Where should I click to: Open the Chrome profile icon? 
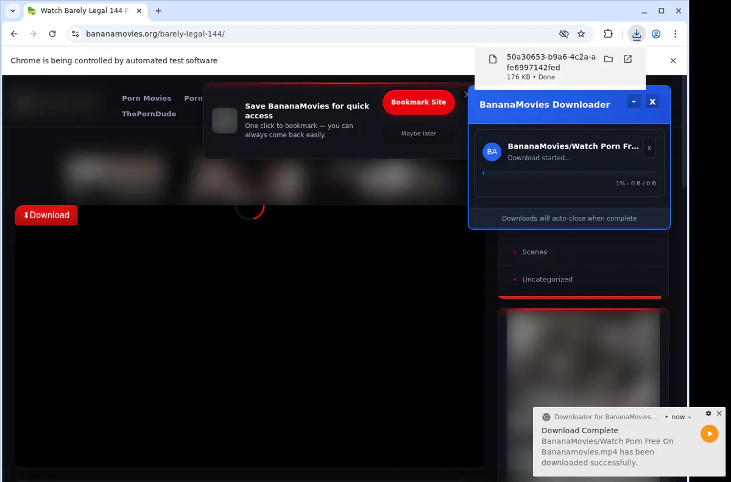[x=656, y=34]
